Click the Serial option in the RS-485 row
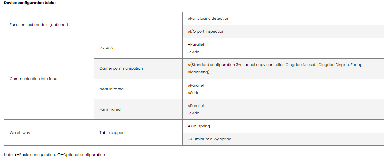Viewport: 388px width, 157px height. pos(195,52)
